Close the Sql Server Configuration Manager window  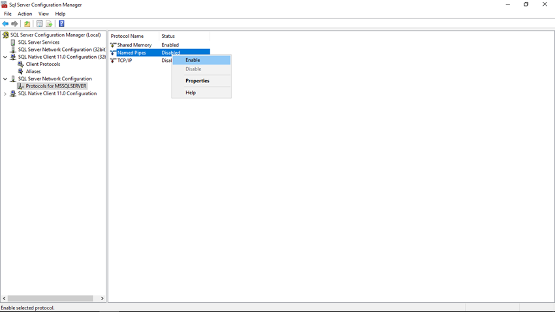click(545, 5)
